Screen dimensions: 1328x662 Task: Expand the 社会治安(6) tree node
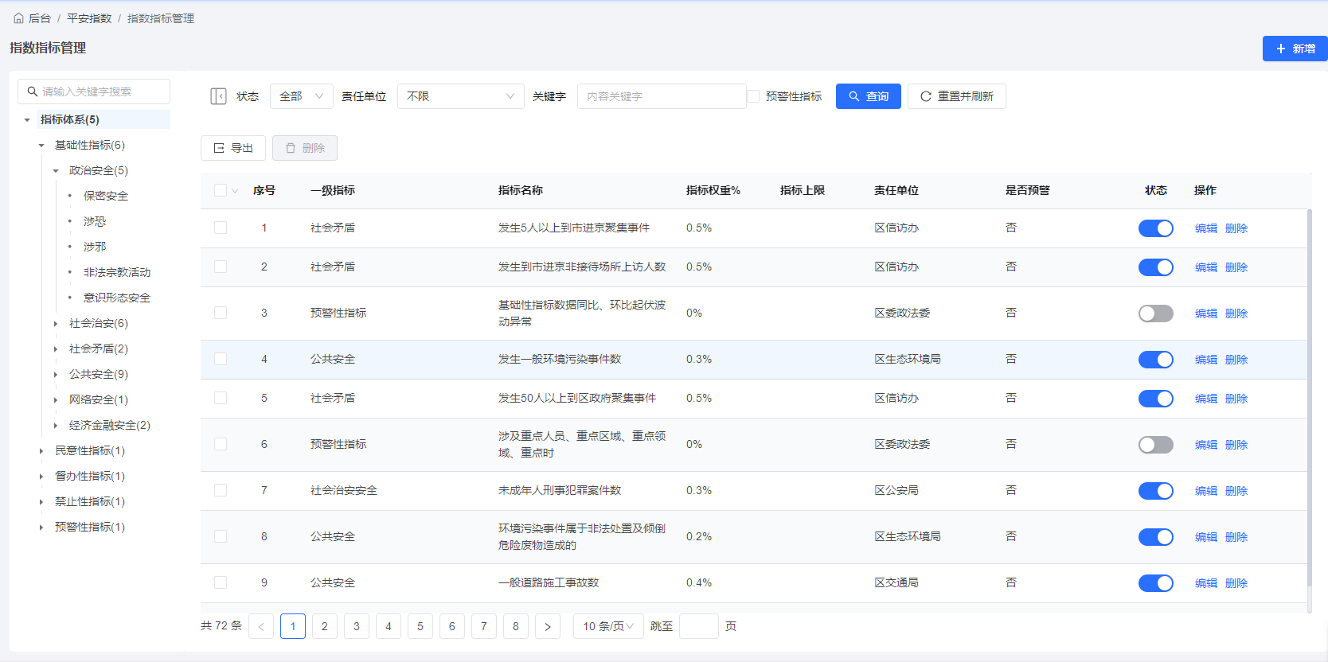(x=56, y=323)
